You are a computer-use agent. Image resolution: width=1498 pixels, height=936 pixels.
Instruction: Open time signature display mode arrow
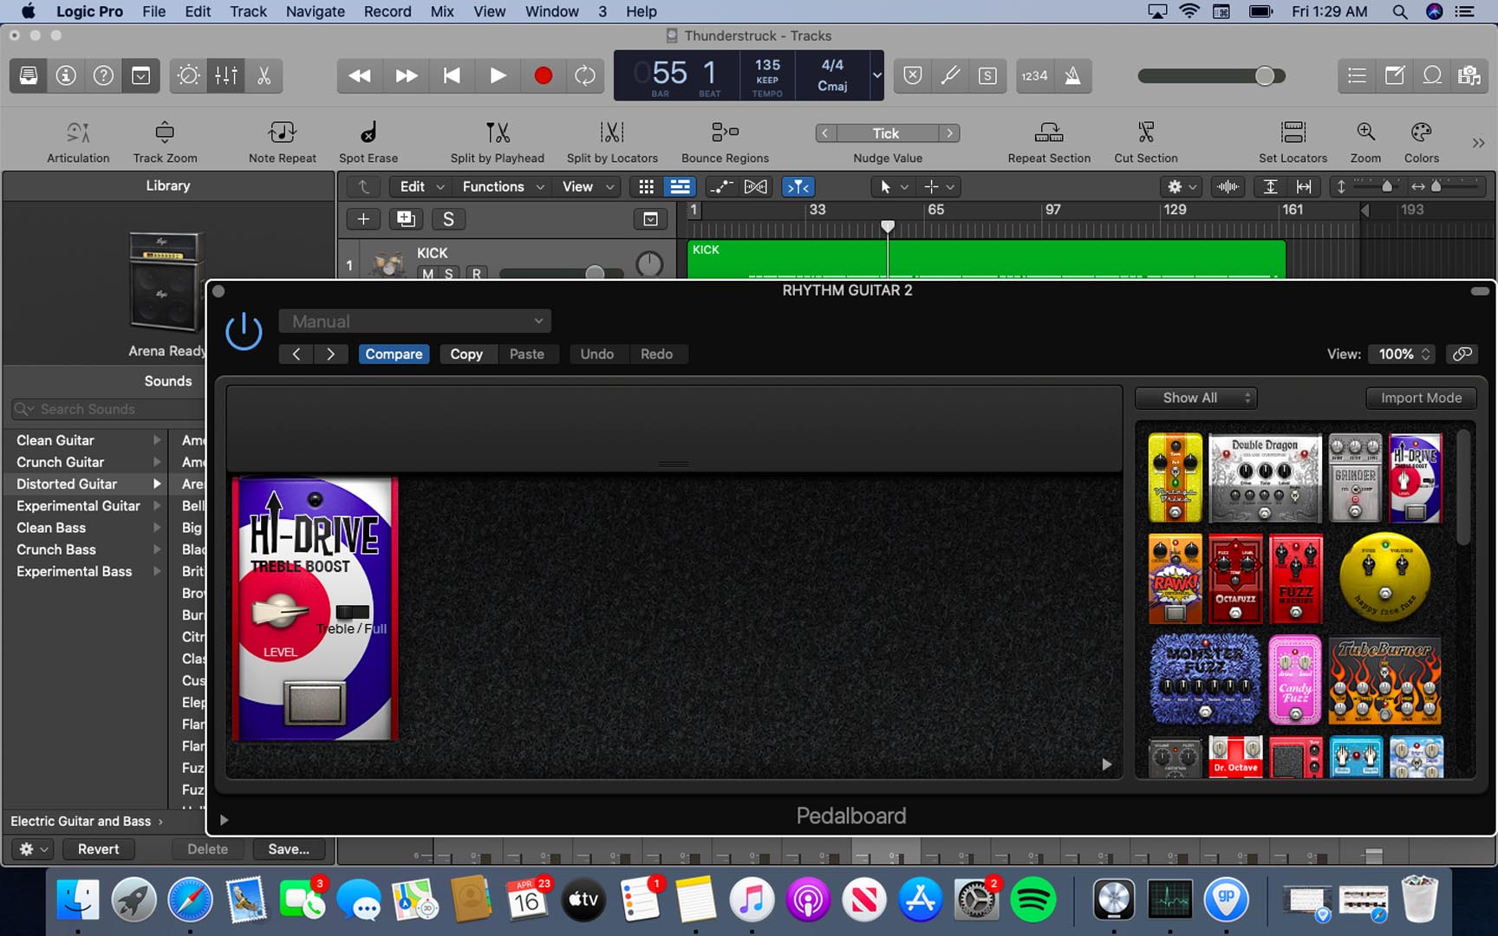tap(876, 75)
